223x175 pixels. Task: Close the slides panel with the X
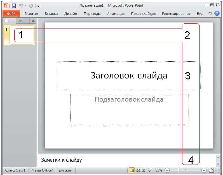point(34,21)
